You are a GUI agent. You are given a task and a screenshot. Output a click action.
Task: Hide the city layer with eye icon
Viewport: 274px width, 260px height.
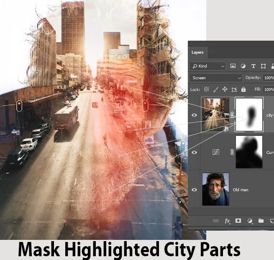(x=194, y=115)
